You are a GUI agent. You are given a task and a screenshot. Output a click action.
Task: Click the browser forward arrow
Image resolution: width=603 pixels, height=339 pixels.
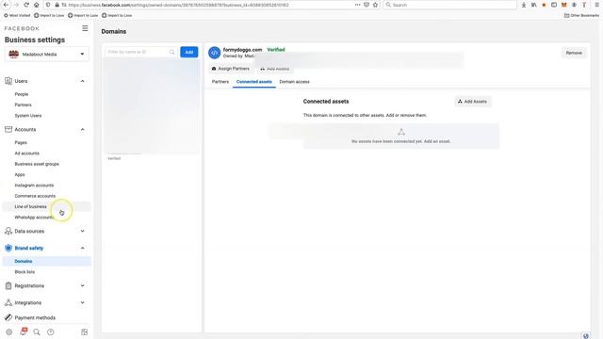tap(16, 5)
